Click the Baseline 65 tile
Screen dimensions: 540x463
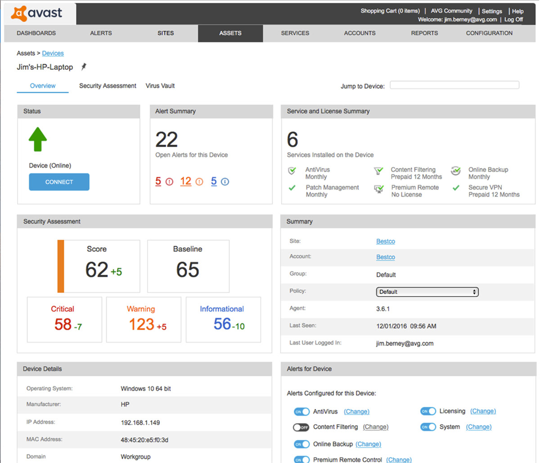coord(188,266)
